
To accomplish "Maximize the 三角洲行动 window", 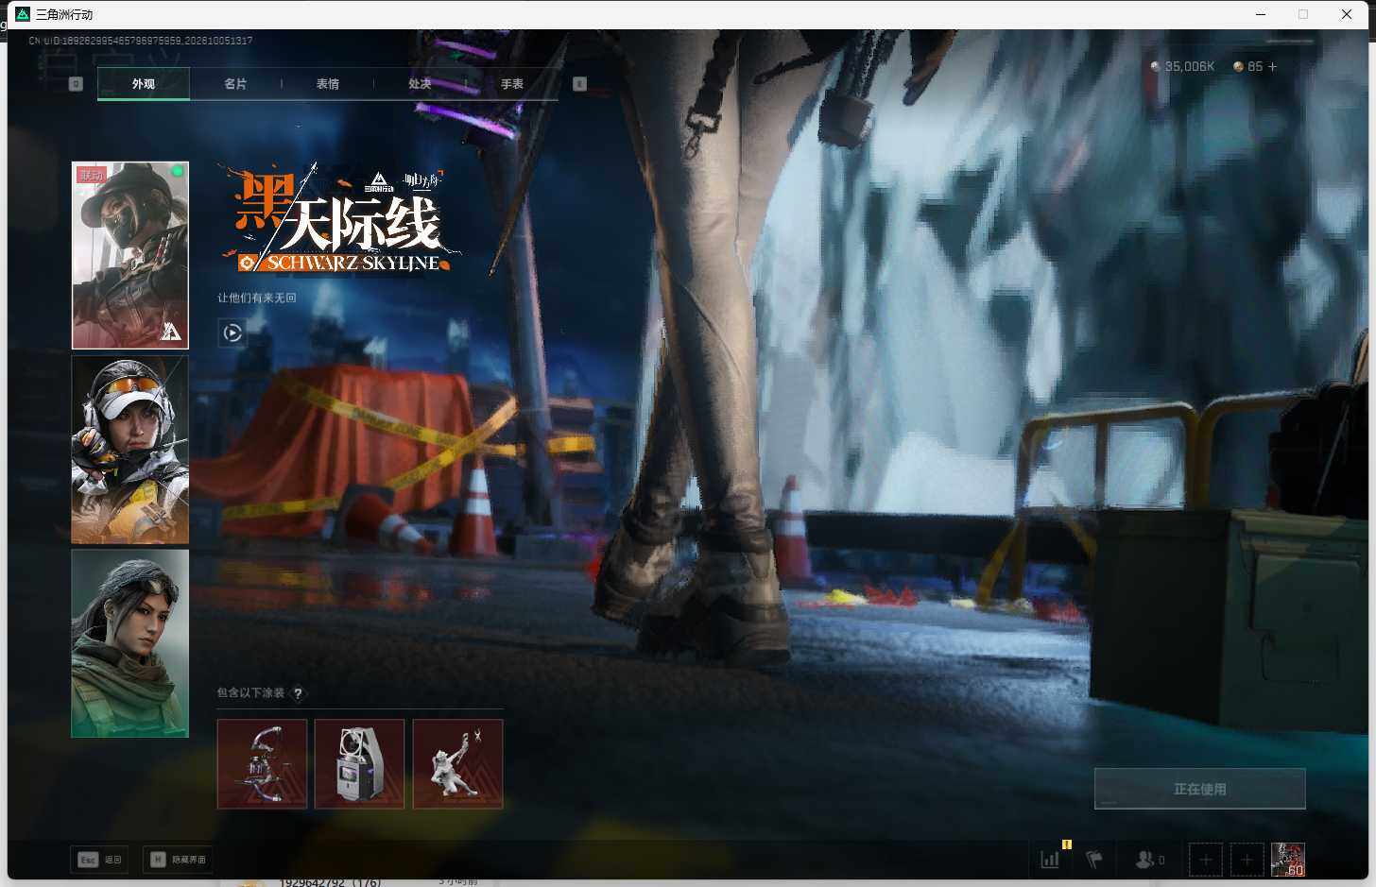I will click(x=1303, y=14).
